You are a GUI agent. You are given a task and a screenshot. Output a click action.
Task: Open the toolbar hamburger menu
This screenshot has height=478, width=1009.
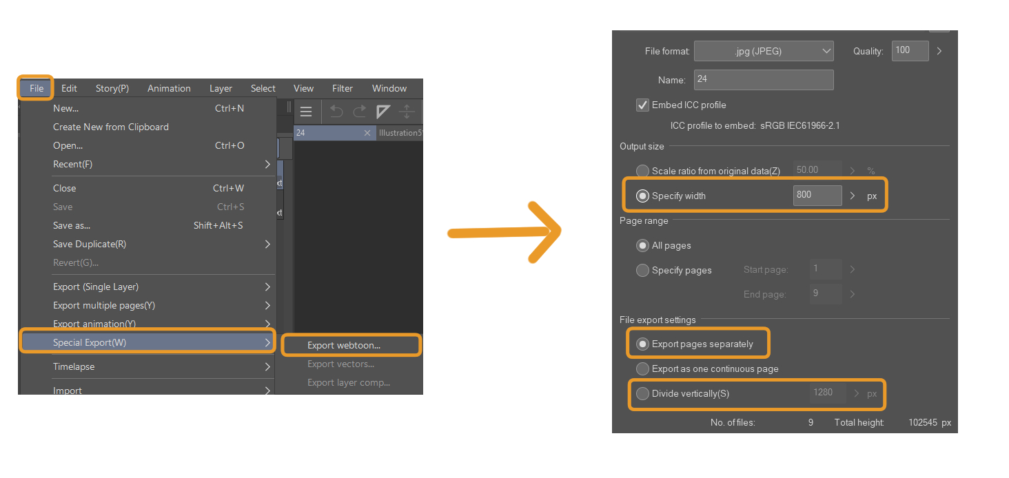pos(306,111)
